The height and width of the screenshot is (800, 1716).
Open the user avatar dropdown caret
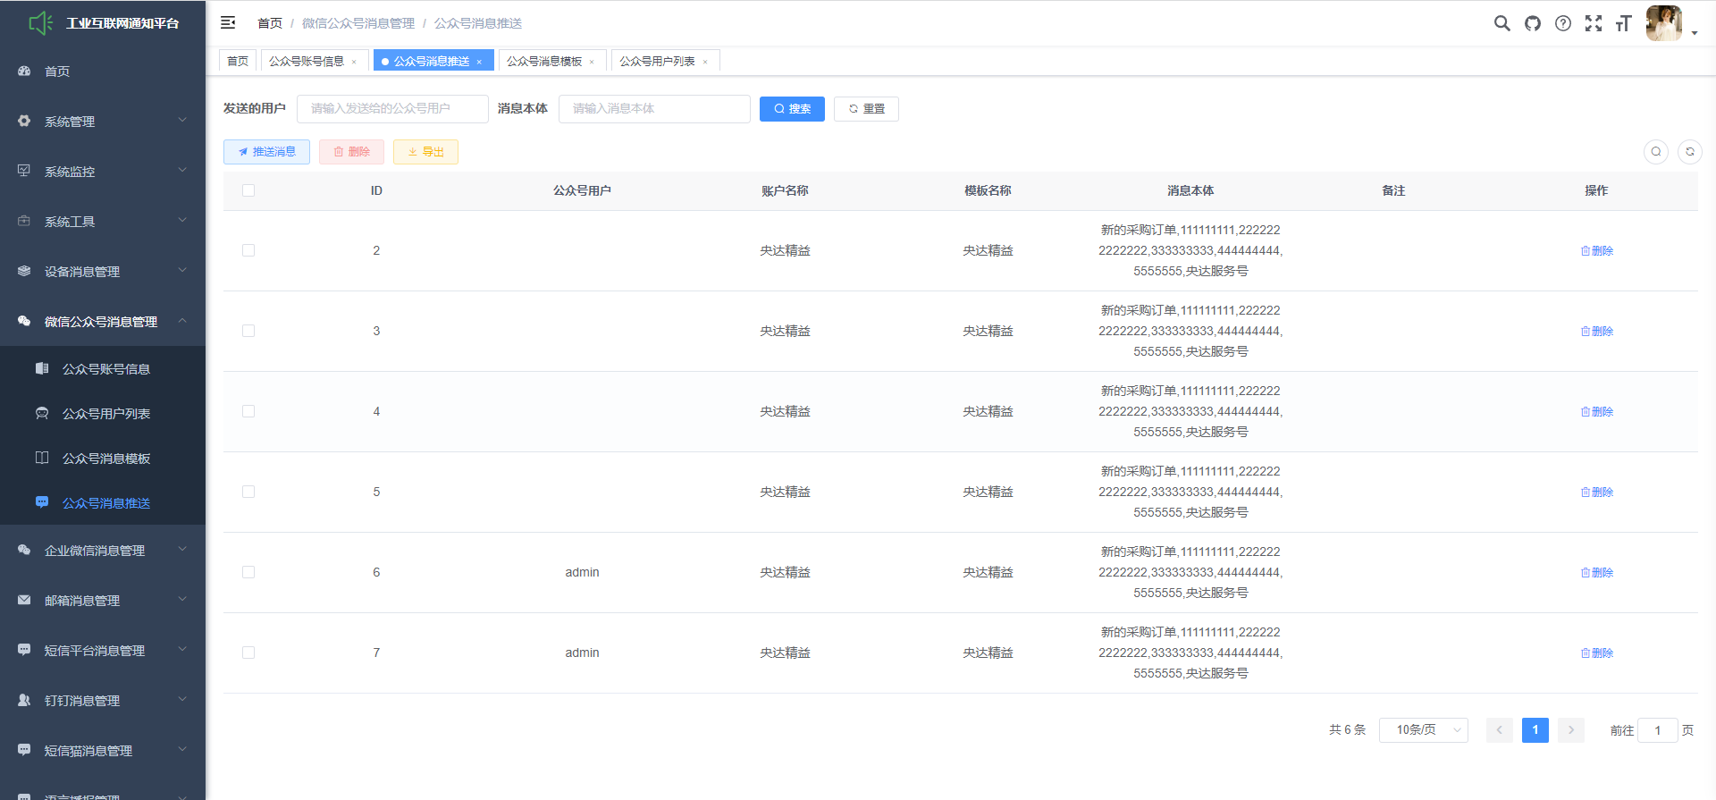click(x=1695, y=33)
